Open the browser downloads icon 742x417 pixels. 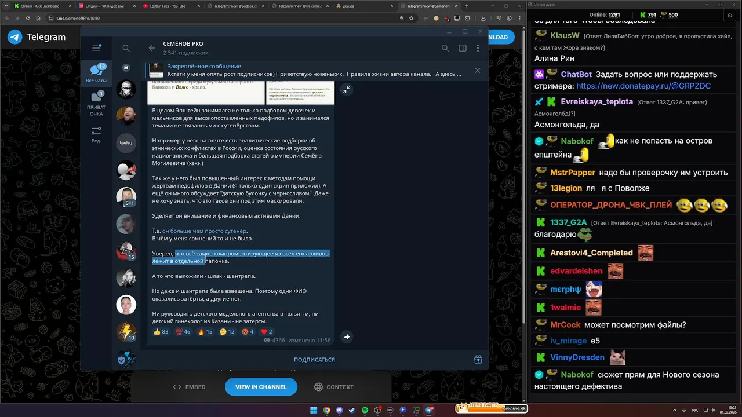483,18
